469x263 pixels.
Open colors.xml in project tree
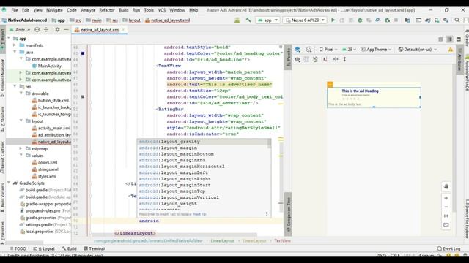click(x=48, y=162)
